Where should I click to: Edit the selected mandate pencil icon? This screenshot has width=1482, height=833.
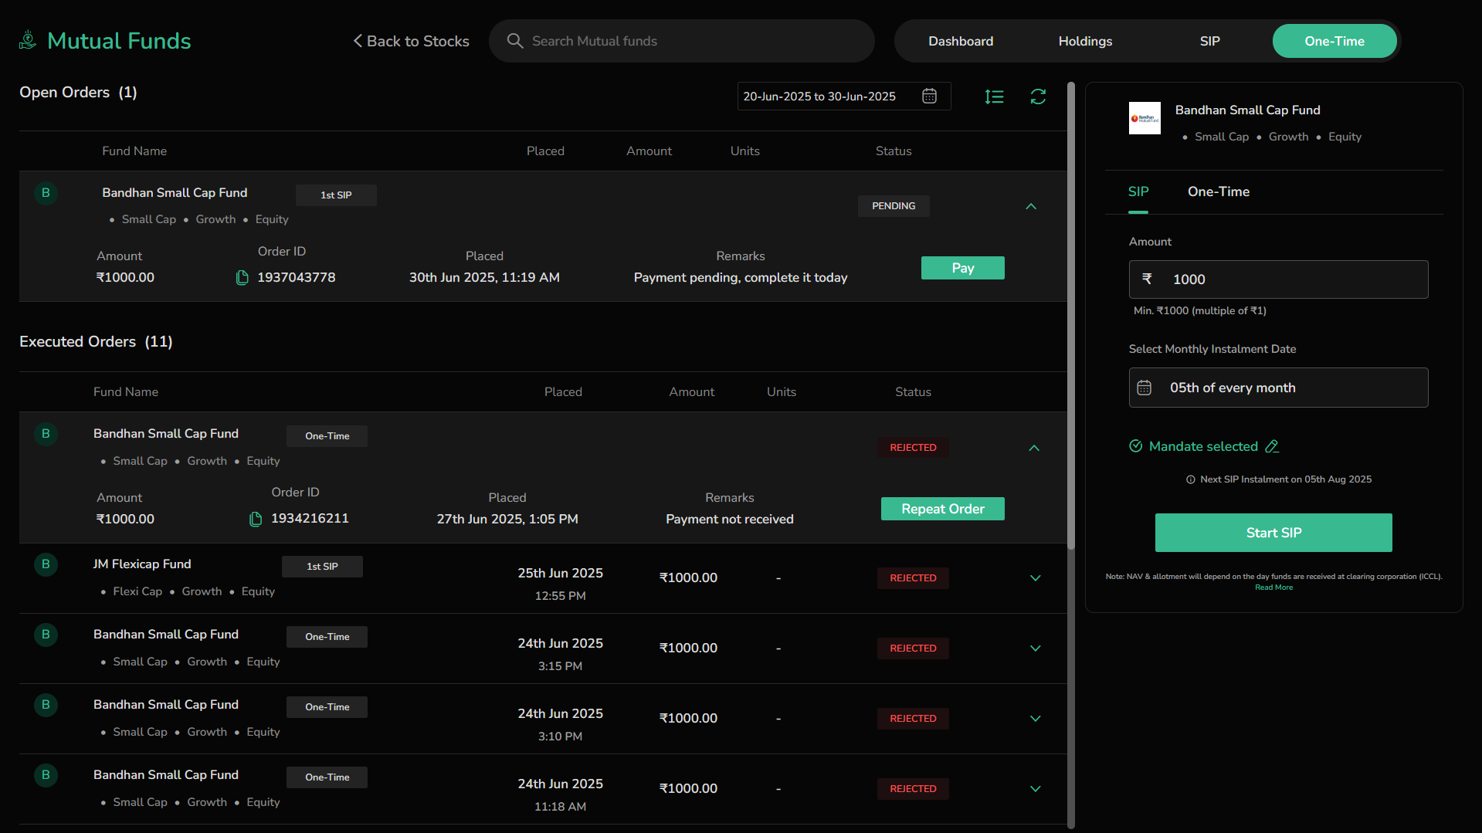(x=1272, y=446)
